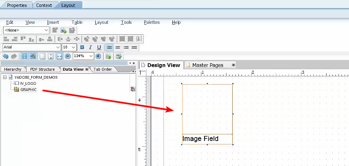Open the Help menu
349x166 pixels.
tap(176, 22)
